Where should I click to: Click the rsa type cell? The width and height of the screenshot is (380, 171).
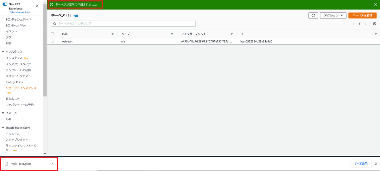123,41
